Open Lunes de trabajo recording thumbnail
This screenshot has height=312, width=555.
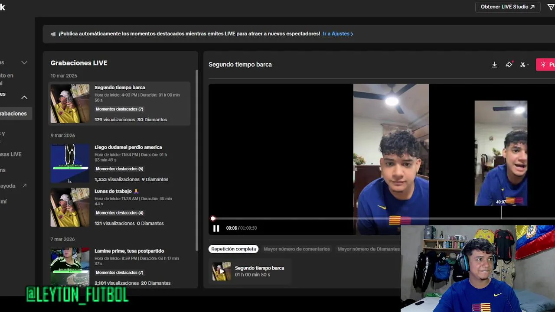click(70, 207)
